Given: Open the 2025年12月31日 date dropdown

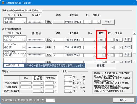Looking at the screenshot, I should coord(22,66).
